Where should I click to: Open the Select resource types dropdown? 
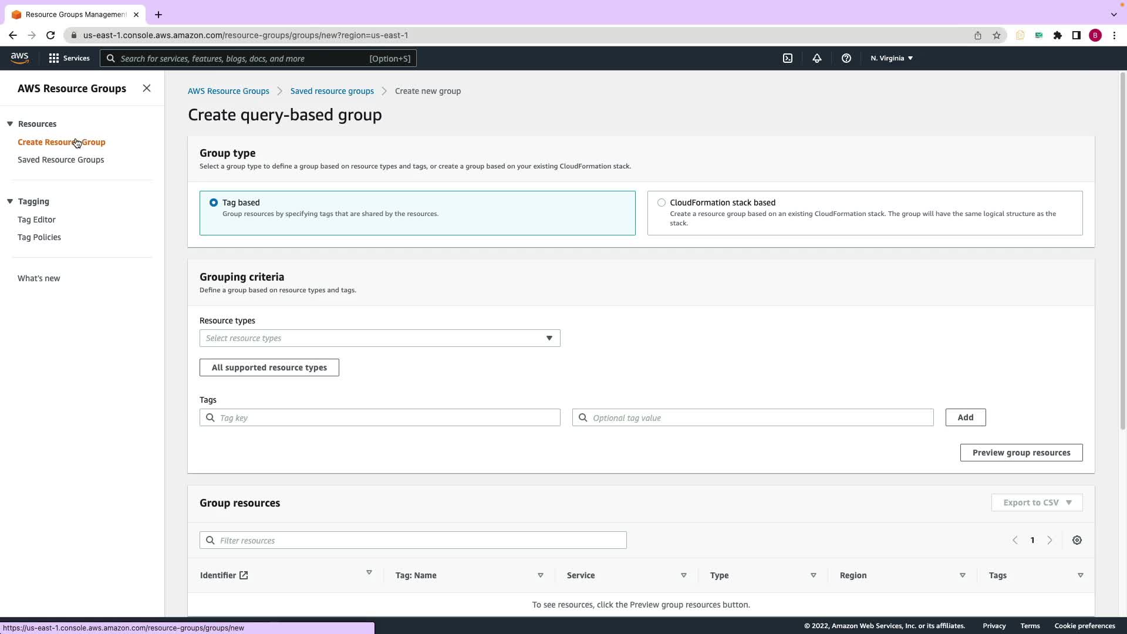coord(379,338)
